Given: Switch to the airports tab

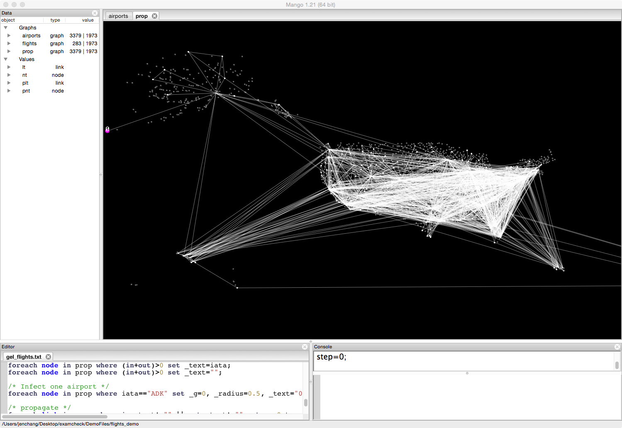Looking at the screenshot, I should click(118, 16).
